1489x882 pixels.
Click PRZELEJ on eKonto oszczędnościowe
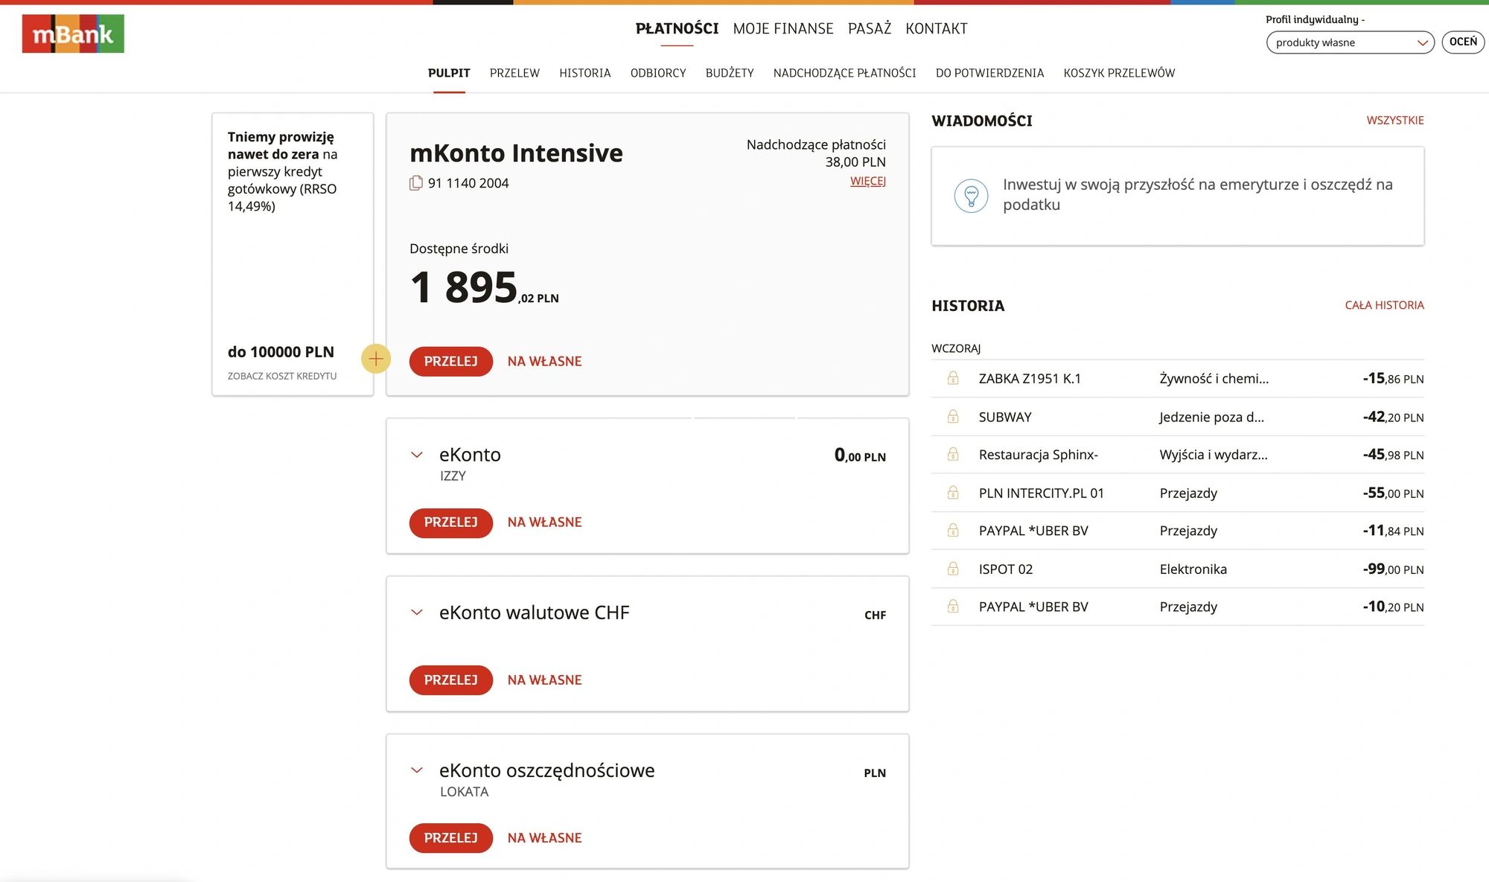click(451, 838)
